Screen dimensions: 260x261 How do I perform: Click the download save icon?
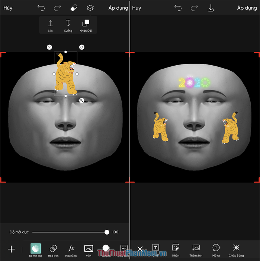click(211, 8)
